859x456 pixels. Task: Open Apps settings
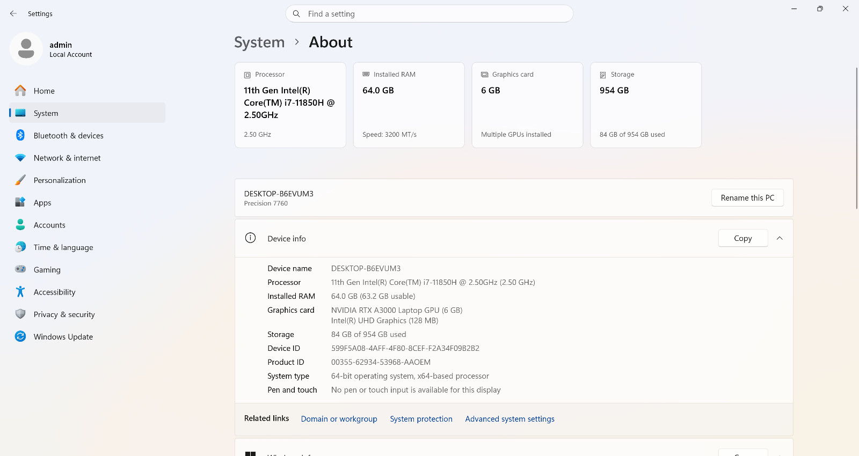tap(88, 203)
